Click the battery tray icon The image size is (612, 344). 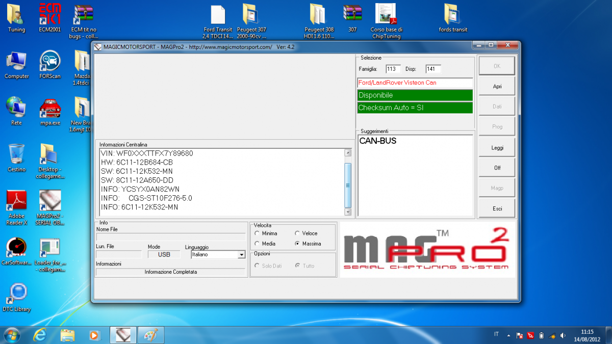pyautogui.click(x=542, y=335)
